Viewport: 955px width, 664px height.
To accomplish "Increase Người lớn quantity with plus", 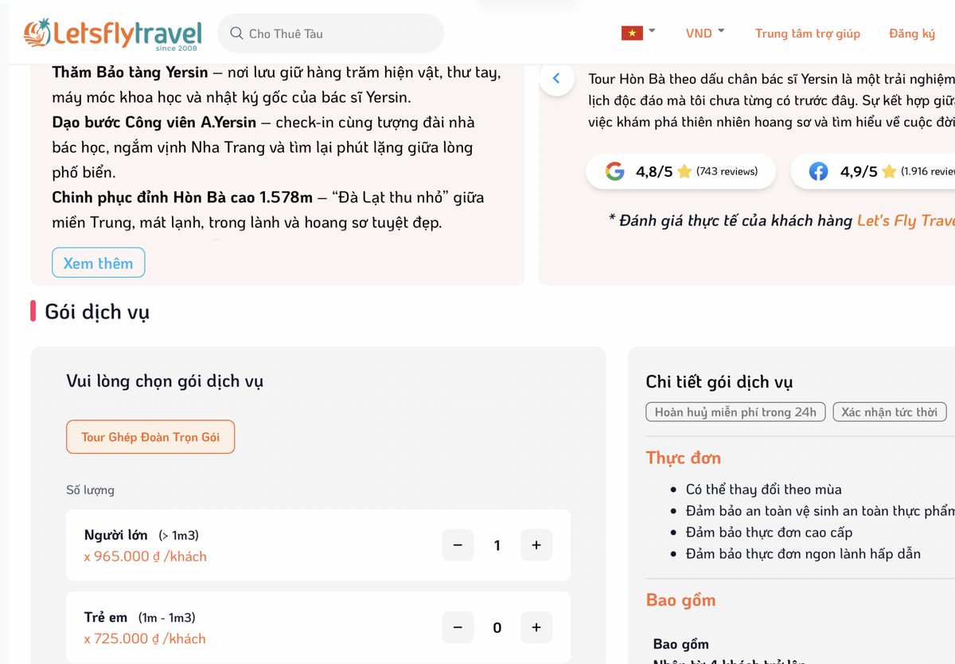I will [x=536, y=545].
